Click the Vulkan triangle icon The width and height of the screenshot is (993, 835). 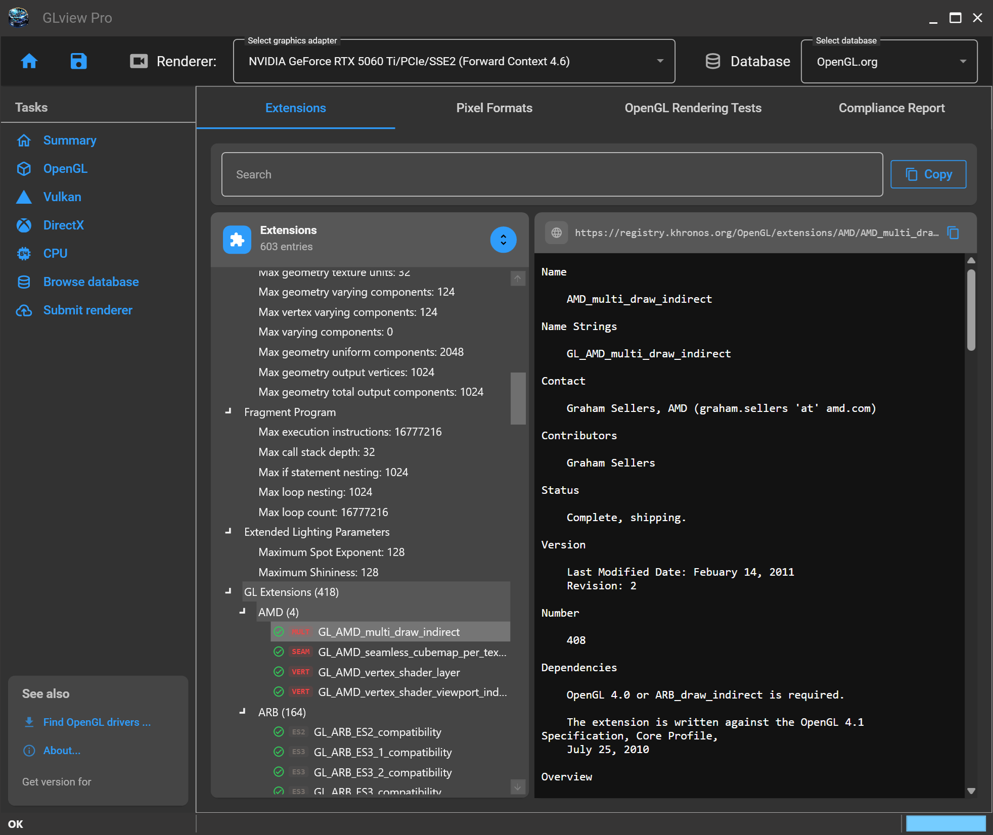pos(24,197)
